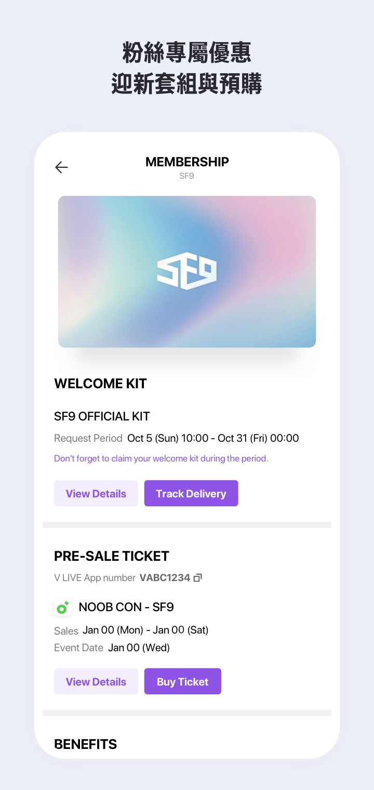Screen dimensions: 374x790
Task: Tap the PRE-SALE TICKET section heading
Action: click(x=112, y=556)
